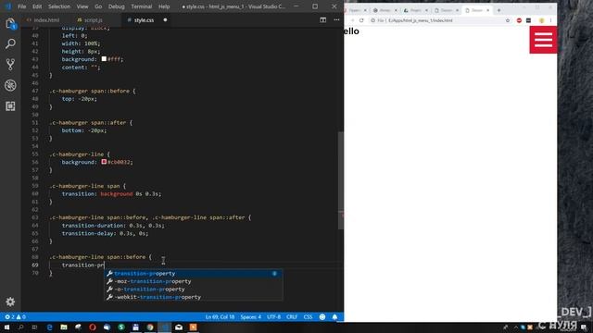
Task: Open Task View on the taskbar
Action: point(35,327)
